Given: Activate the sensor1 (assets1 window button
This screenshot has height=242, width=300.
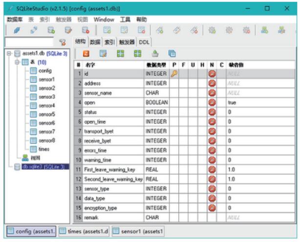Looking at the screenshot, I should coord(138,231).
